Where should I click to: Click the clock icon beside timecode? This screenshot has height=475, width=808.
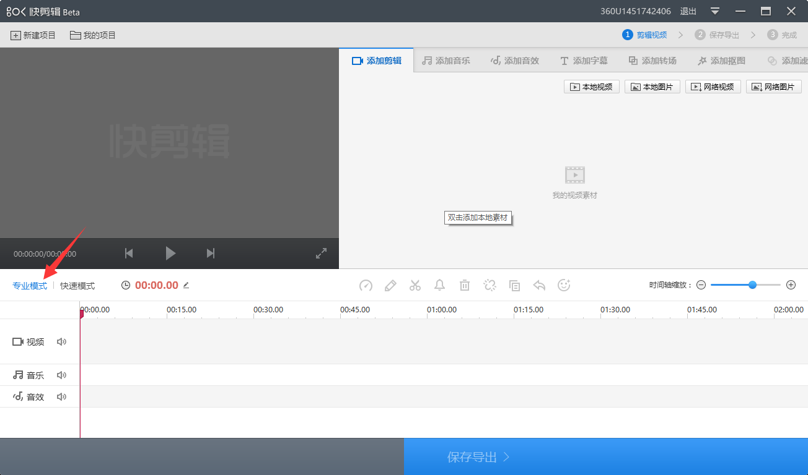coord(126,285)
